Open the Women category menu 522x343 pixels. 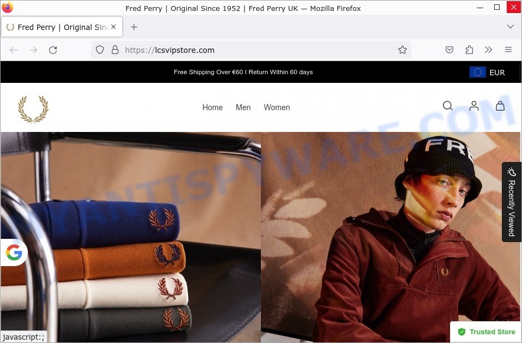pos(277,107)
